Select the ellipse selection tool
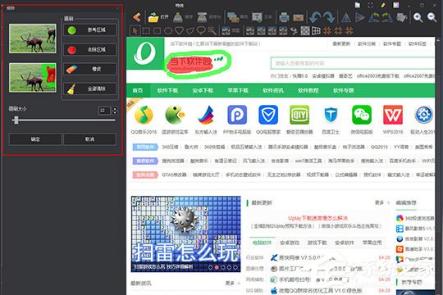The image size is (443, 295). click(x=168, y=30)
